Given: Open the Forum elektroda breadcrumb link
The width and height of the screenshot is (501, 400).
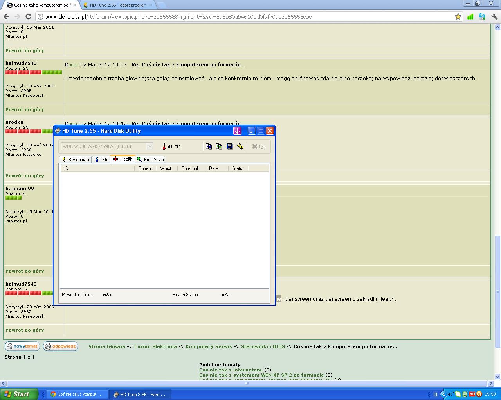Looking at the screenshot, I should tap(155, 346).
